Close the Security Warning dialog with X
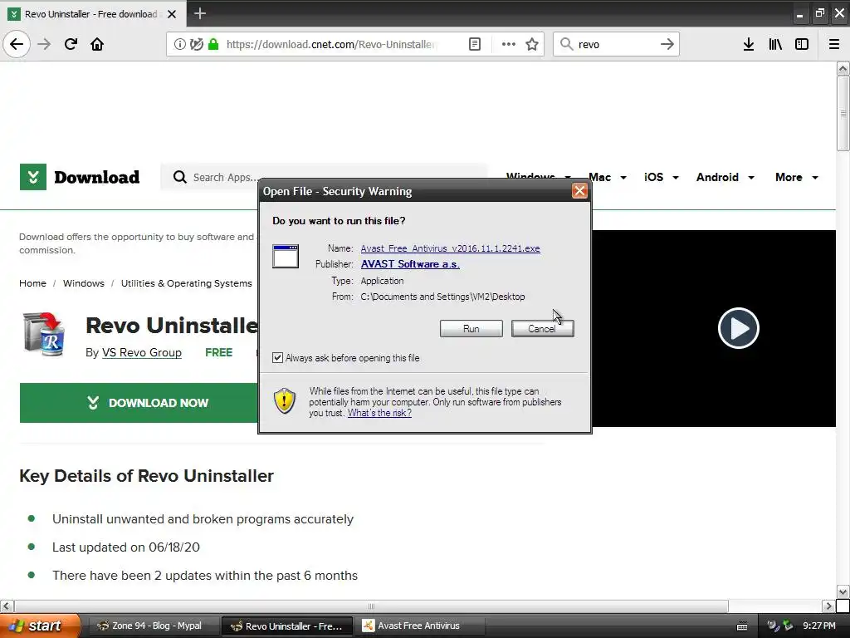Screen dimensions: 850x638 tap(579, 191)
